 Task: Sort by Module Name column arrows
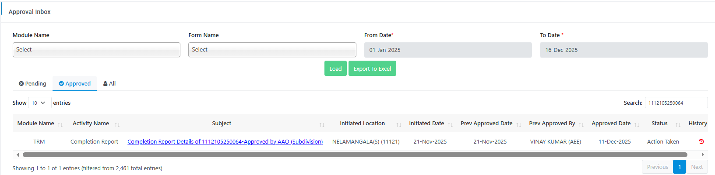click(x=60, y=124)
